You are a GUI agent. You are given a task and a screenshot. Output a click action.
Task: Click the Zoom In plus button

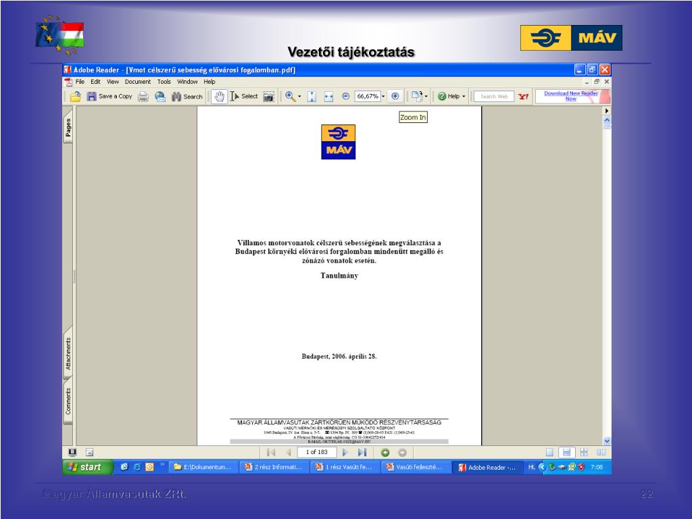tap(395, 96)
